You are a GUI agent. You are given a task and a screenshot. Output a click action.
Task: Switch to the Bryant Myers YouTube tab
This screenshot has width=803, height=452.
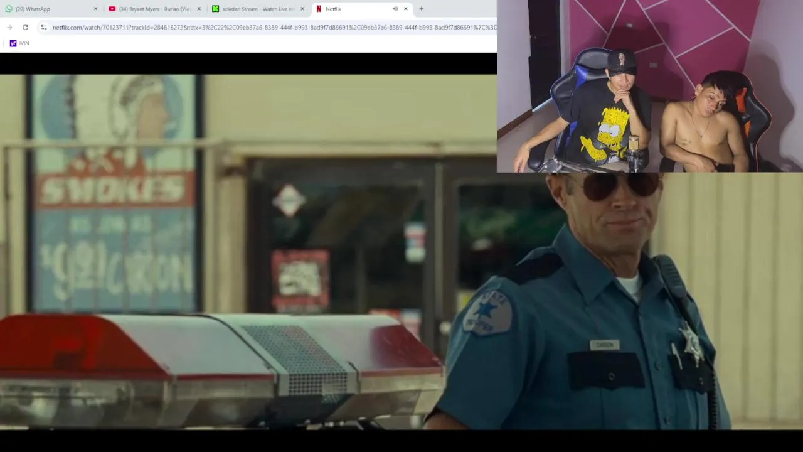pos(154,9)
